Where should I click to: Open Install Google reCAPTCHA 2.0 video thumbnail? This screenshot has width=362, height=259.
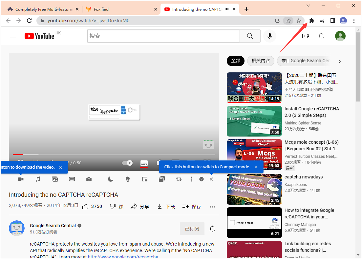pyautogui.click(x=254, y=121)
